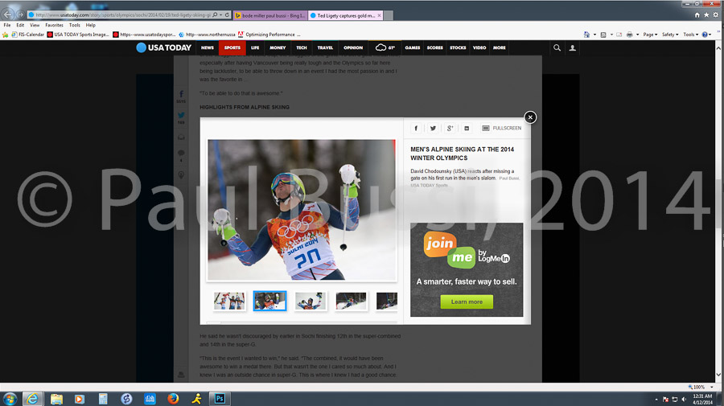
Task: Click the command bar Feeds icon
Action: coord(603,35)
